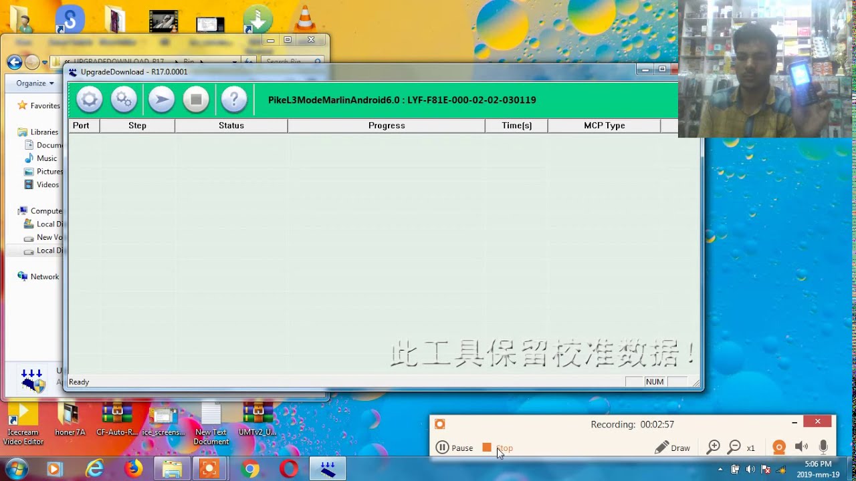Activate the Draw pencil tool
This screenshot has width=856, height=481.
tap(672, 448)
